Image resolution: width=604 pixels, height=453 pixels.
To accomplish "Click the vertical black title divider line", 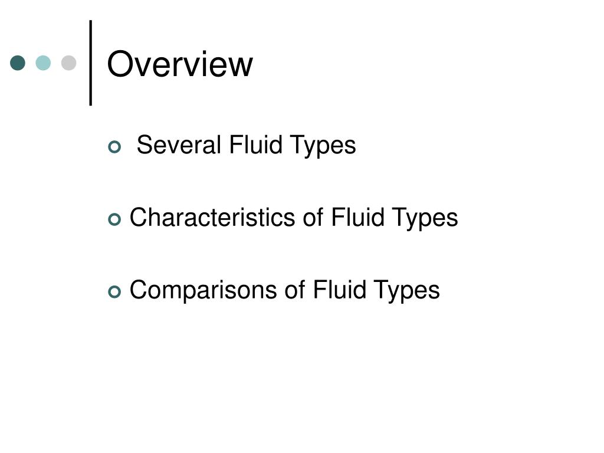I will point(90,63).
